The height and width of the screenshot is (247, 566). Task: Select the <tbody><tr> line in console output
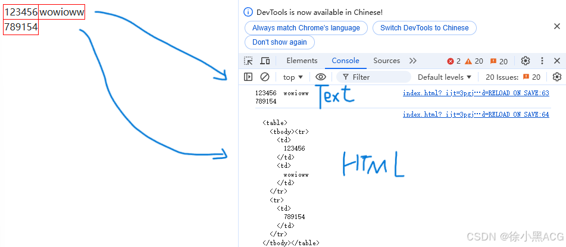click(x=289, y=132)
